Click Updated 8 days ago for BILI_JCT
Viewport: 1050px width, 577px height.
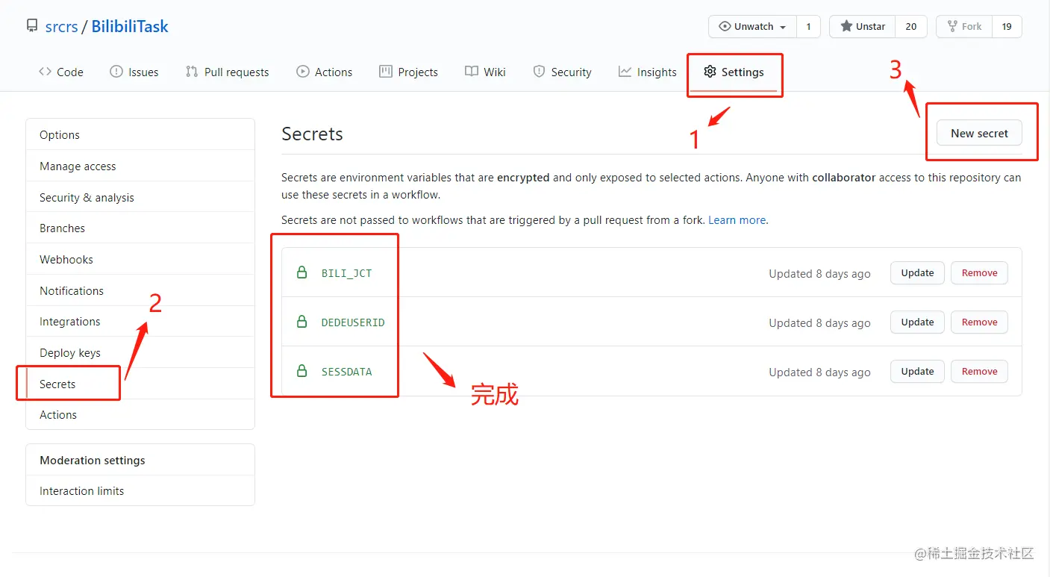pos(819,273)
